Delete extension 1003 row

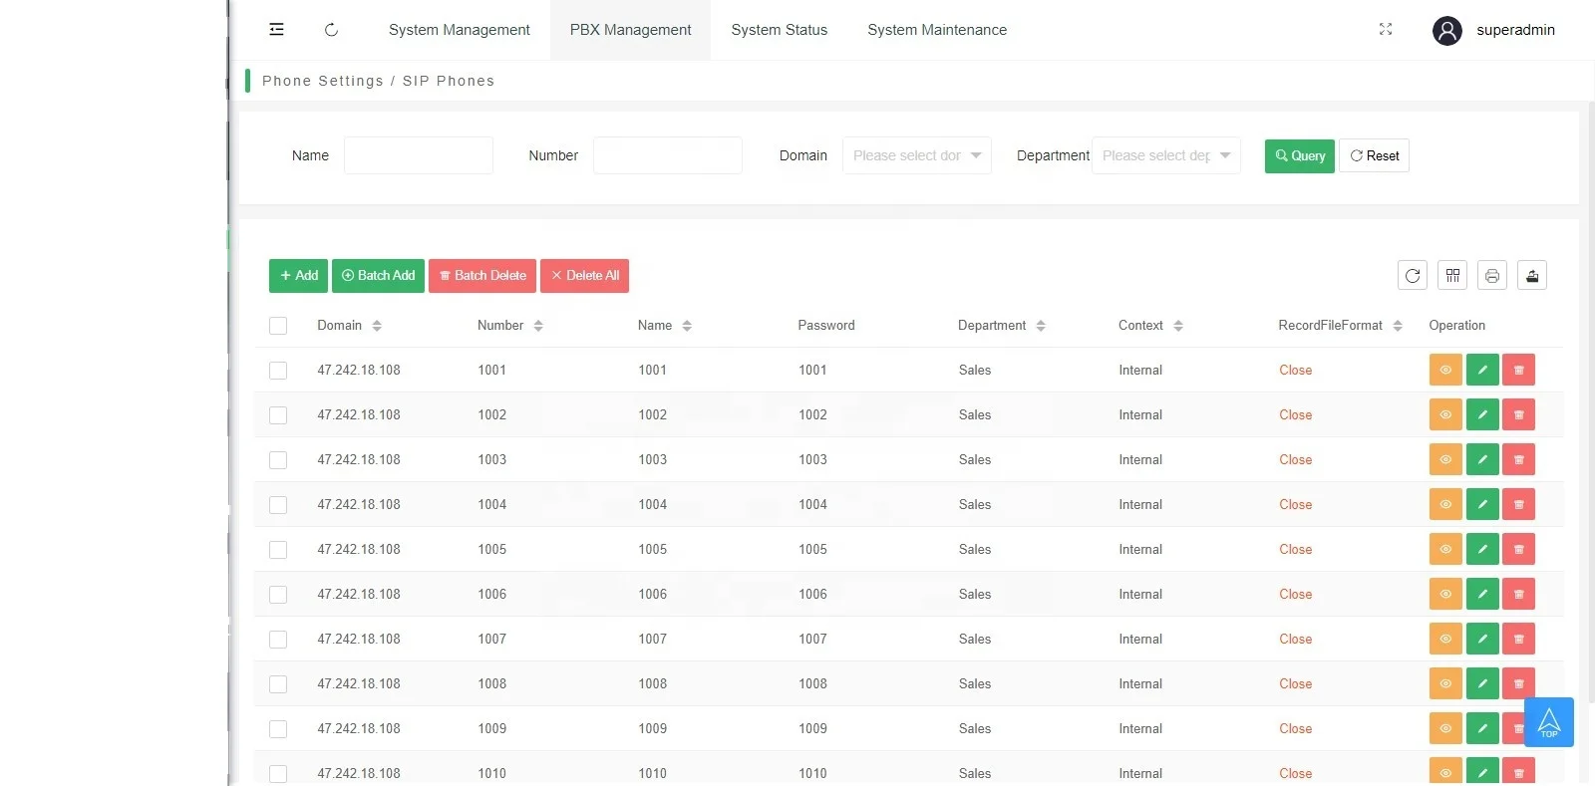tap(1519, 459)
